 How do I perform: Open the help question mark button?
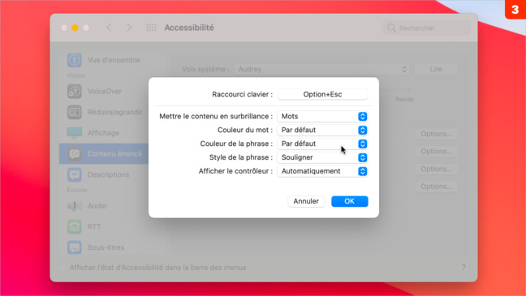coord(463,267)
